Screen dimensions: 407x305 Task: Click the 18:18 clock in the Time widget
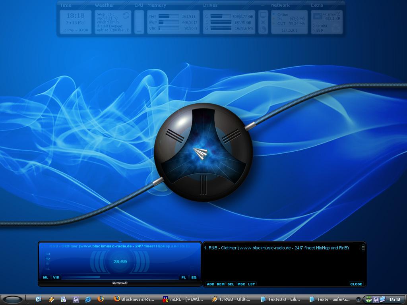pyautogui.click(x=76, y=15)
